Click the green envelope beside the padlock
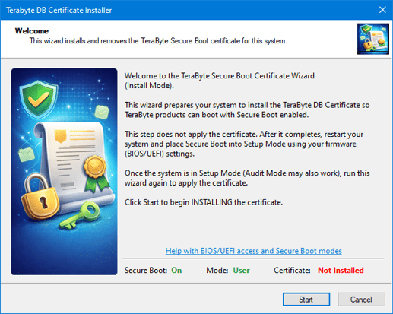 [27, 154]
